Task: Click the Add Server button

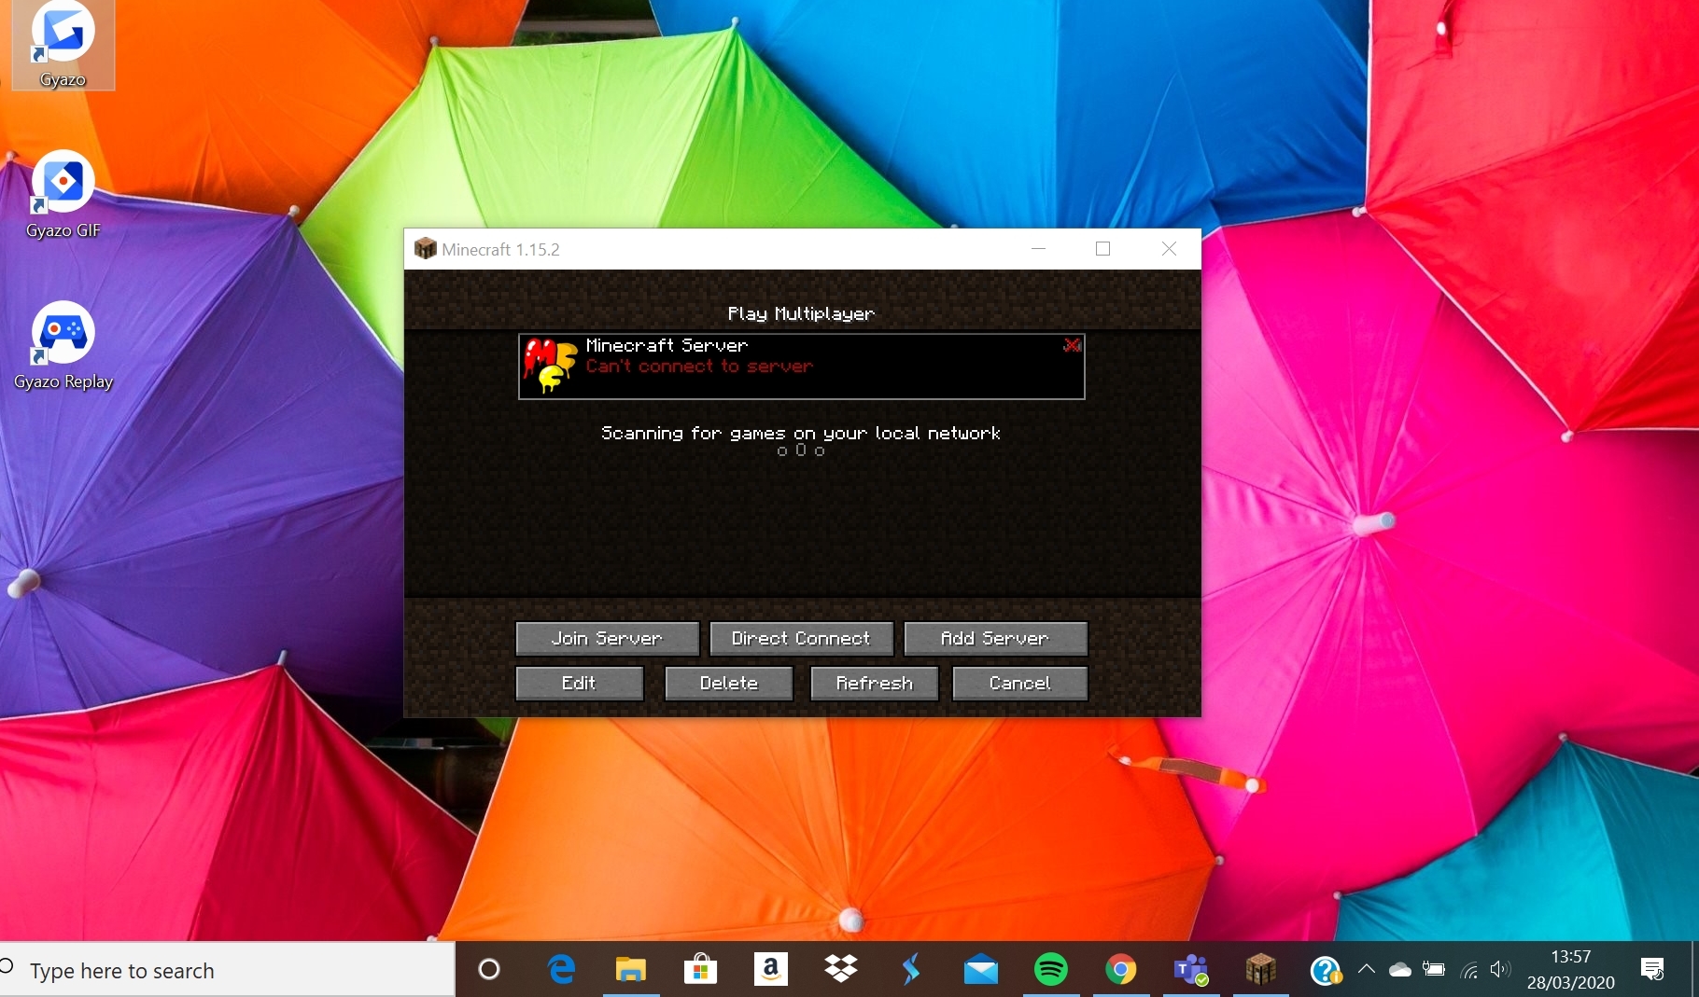Action: pyautogui.click(x=995, y=639)
